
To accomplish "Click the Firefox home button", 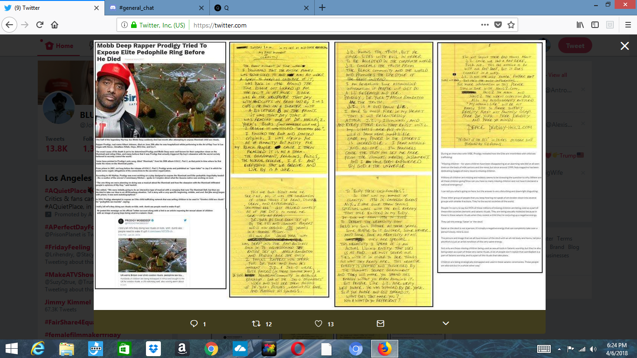I will [55, 25].
